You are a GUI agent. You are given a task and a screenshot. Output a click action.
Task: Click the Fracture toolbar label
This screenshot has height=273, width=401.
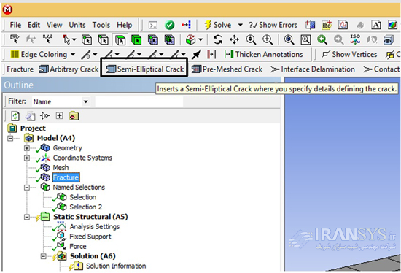(20, 69)
